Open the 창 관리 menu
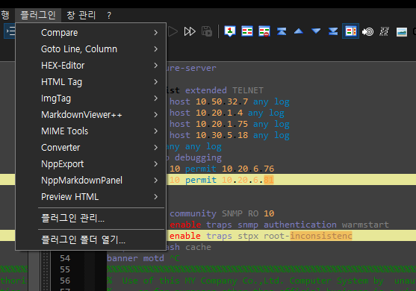The height and width of the screenshot is (291, 416). click(x=81, y=15)
